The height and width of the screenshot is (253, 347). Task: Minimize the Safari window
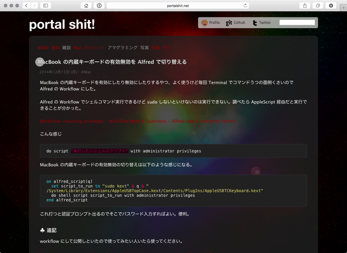tap(11, 5)
